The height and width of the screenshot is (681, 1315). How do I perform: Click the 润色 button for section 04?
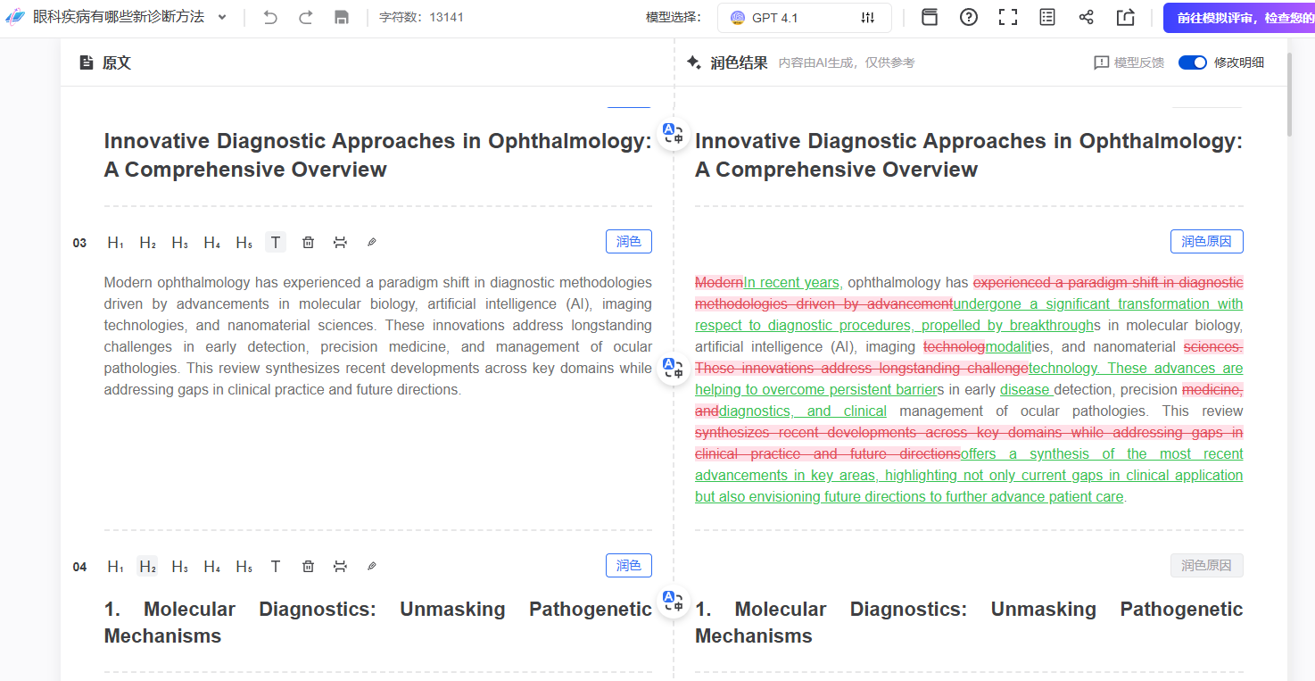[629, 565]
